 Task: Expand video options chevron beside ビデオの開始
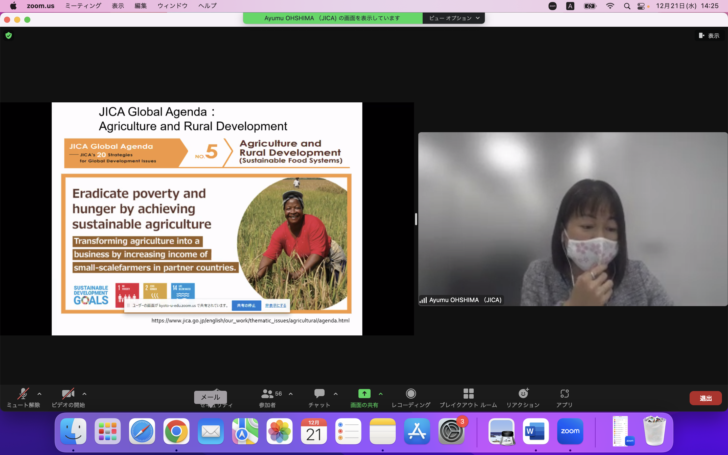pyautogui.click(x=84, y=394)
